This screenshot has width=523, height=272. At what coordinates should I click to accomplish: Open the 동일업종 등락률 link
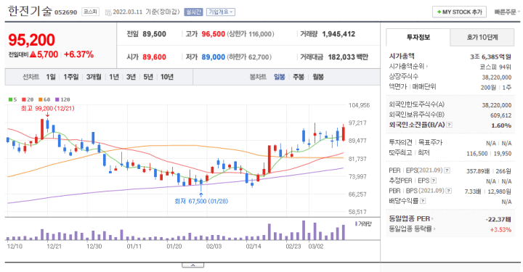[x=413, y=228]
